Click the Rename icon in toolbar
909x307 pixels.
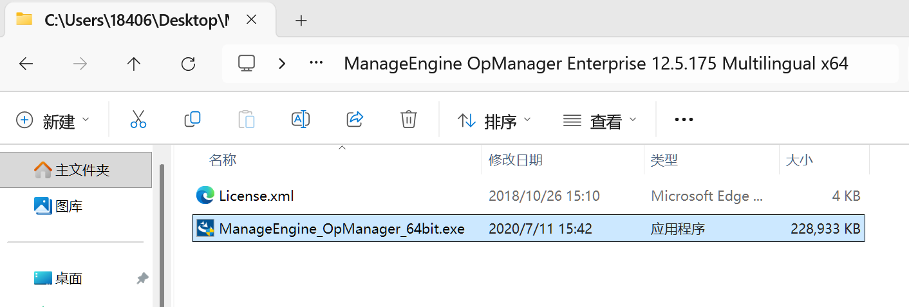click(x=301, y=120)
